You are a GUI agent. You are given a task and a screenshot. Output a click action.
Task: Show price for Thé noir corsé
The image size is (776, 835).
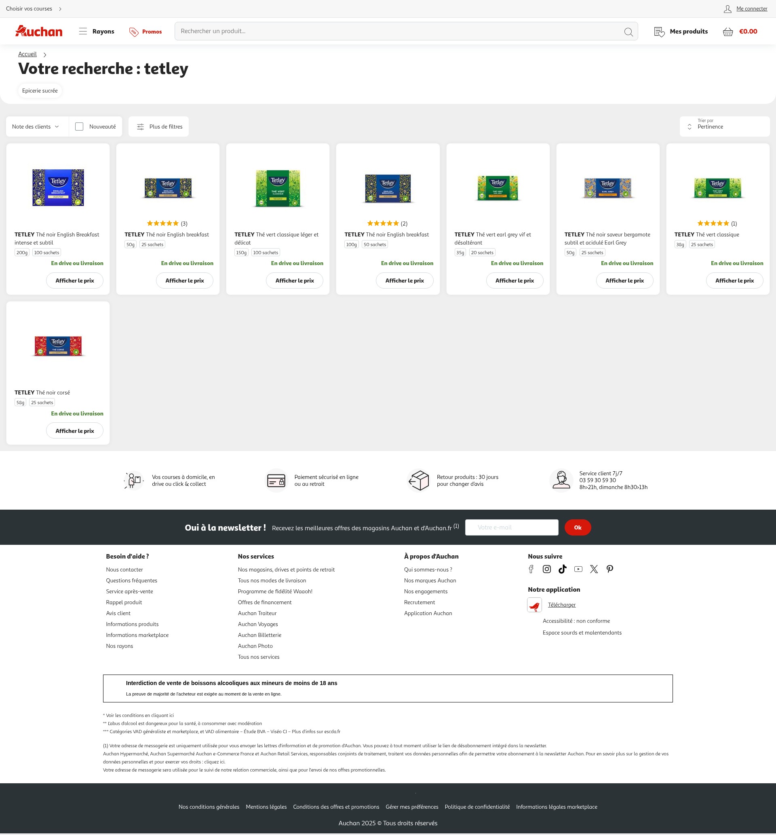[x=75, y=431]
